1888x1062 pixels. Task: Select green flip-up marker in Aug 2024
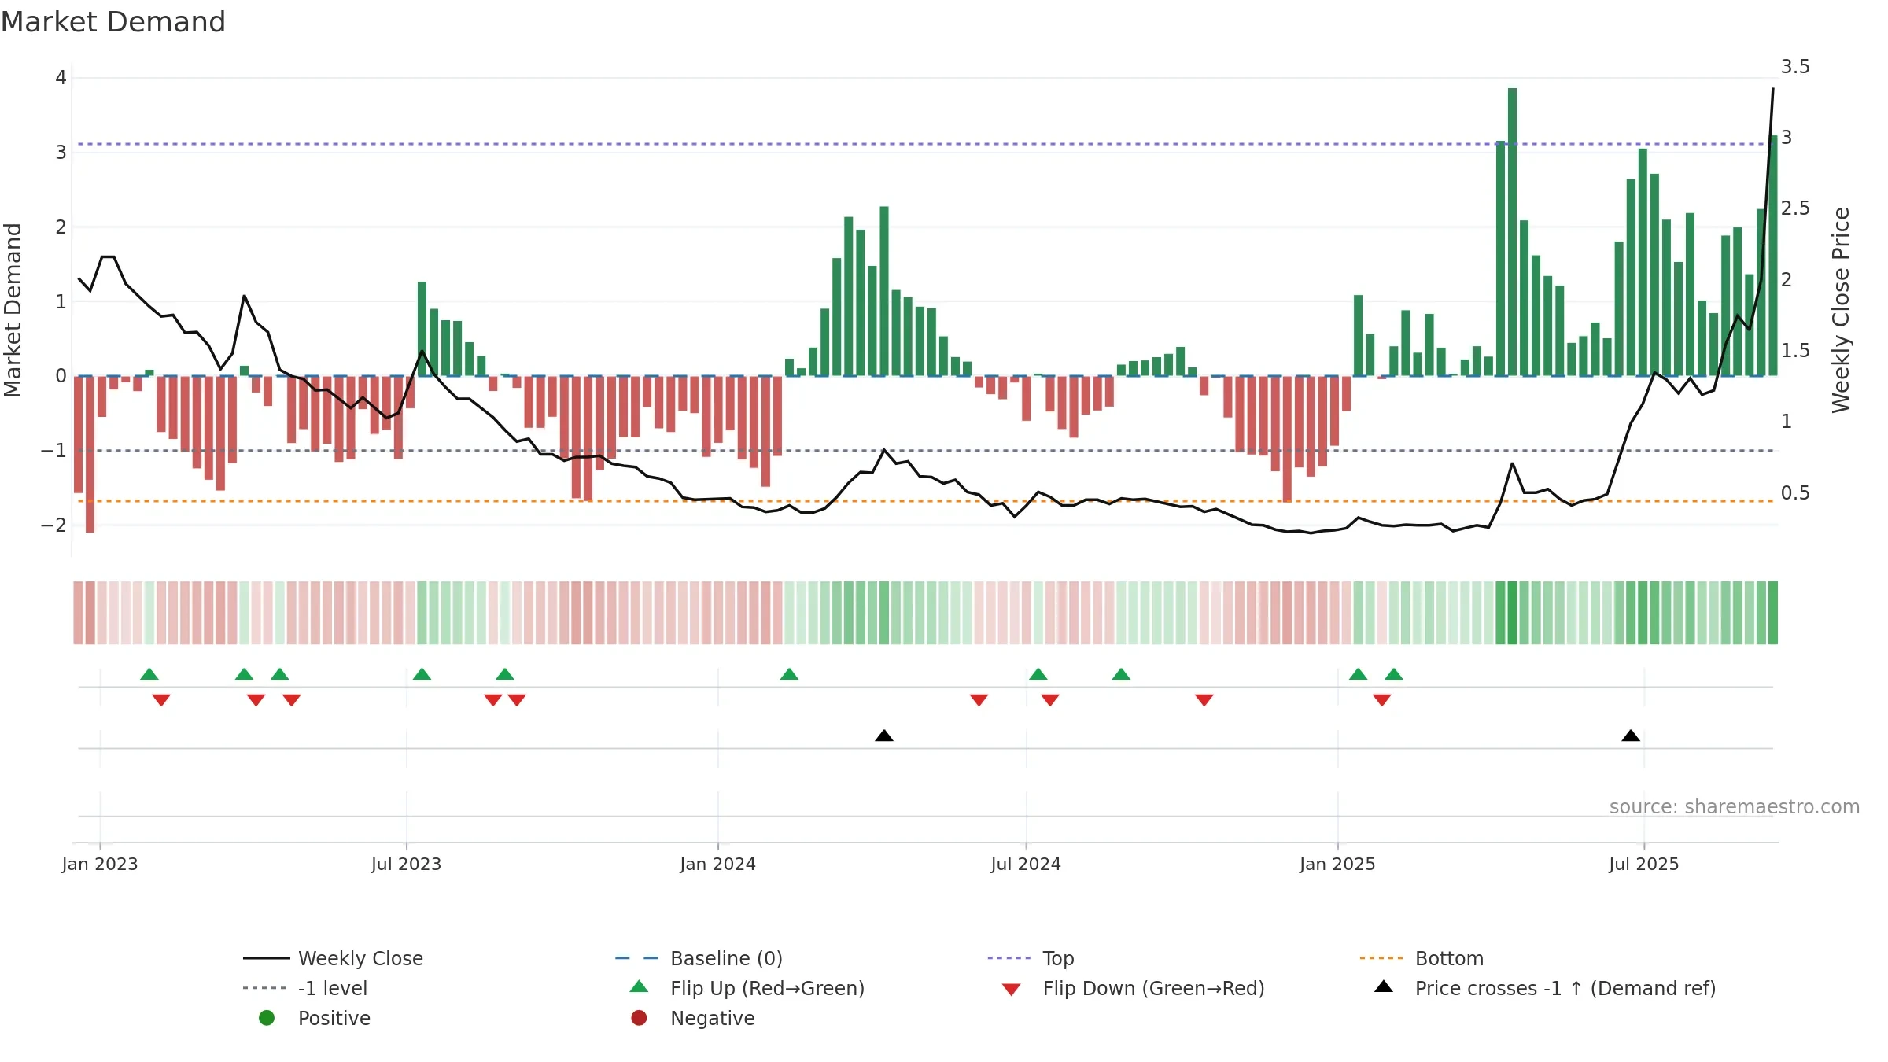(1121, 674)
